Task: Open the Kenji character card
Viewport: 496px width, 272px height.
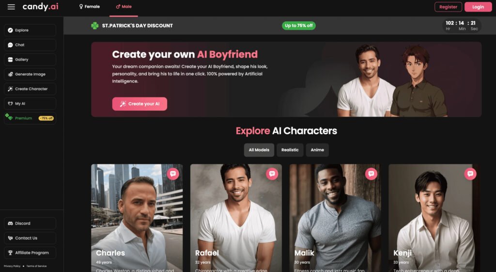Action: [x=434, y=218]
